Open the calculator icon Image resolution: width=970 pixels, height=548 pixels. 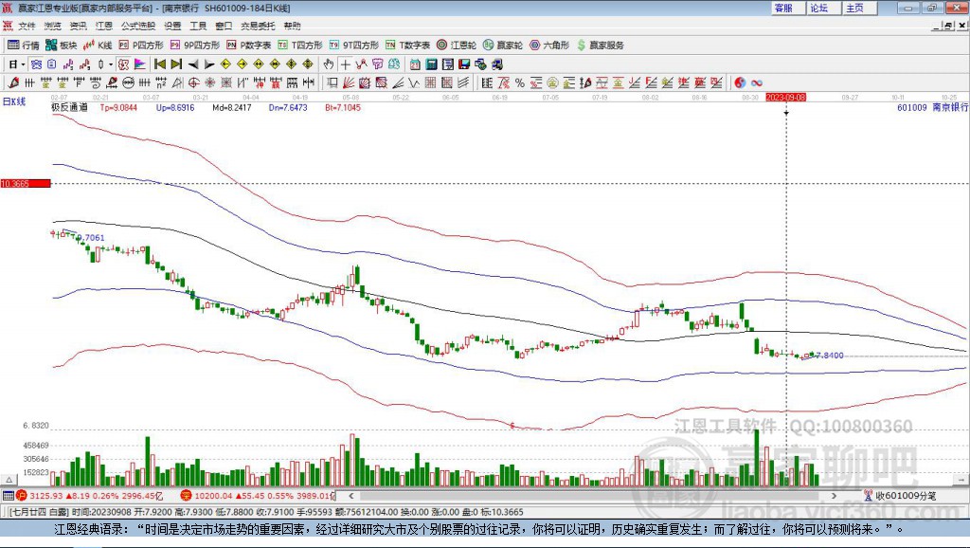tap(431, 64)
